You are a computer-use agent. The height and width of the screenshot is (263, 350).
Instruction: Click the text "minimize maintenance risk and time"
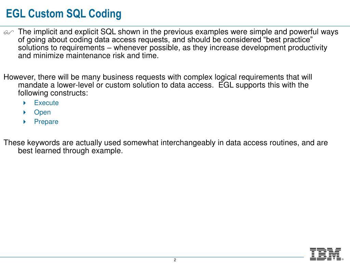tap(95, 56)
